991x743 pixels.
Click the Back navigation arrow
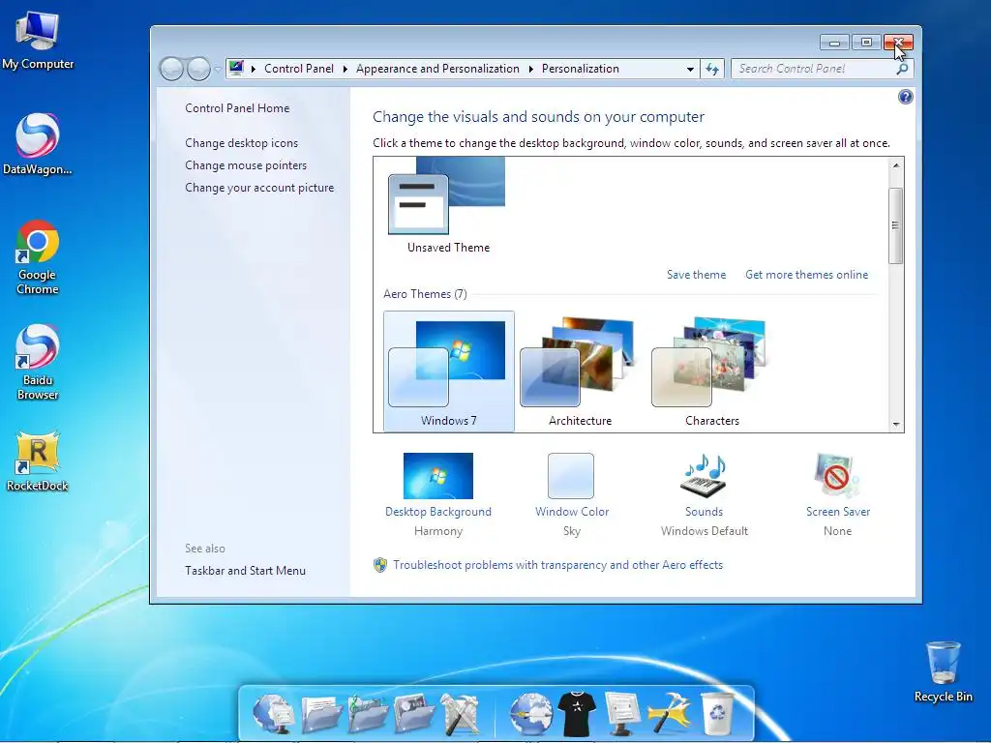(171, 69)
